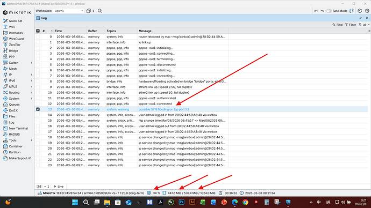The height and width of the screenshot is (208, 371).
Task: Click the columns menu icon at far right
Action: coord(369,31)
